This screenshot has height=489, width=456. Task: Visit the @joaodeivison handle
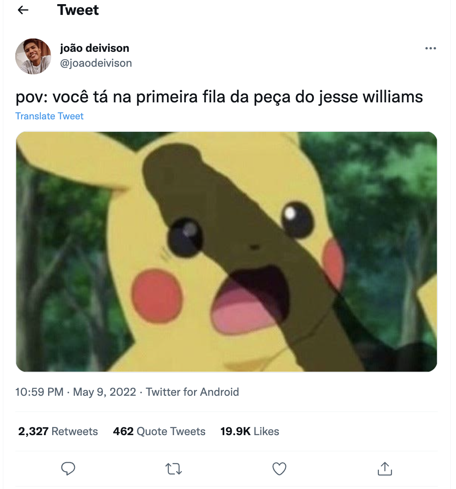pyautogui.click(x=96, y=63)
